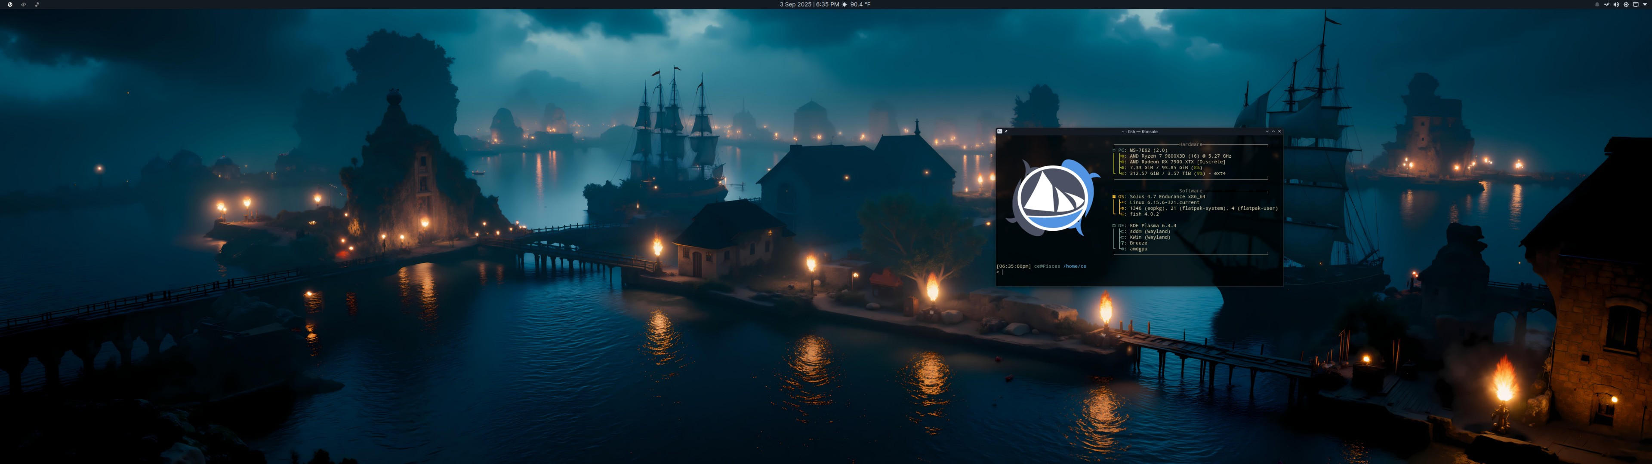This screenshot has height=464, width=1652.
Task: Click the 'Linux 6.15.6-321.current' kernel line
Action: [x=1159, y=202]
